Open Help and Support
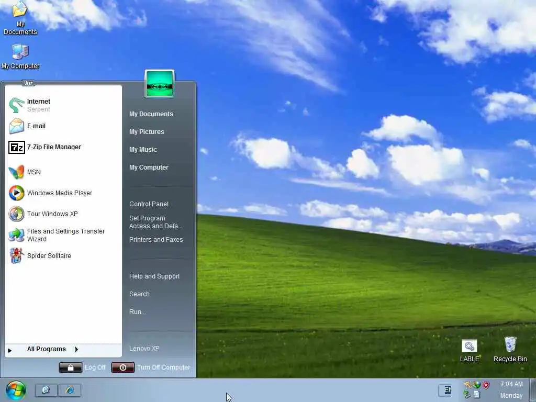Image resolution: width=536 pixels, height=402 pixels. click(154, 276)
